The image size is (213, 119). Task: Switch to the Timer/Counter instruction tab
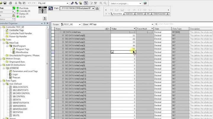tap(159, 14)
